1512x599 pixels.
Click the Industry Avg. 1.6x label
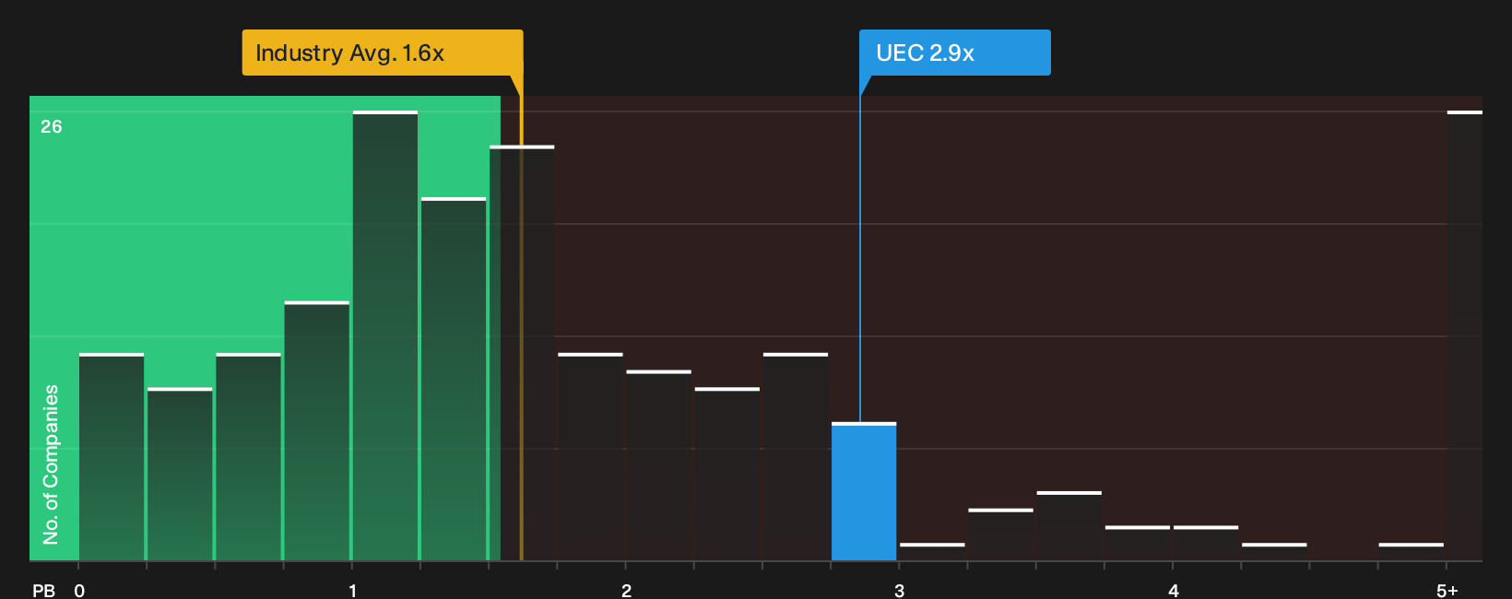(383, 53)
